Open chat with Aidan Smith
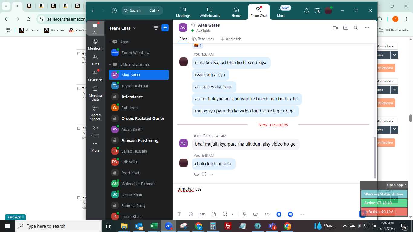Image resolution: width=413 pixels, height=232 pixels. click(x=139, y=129)
